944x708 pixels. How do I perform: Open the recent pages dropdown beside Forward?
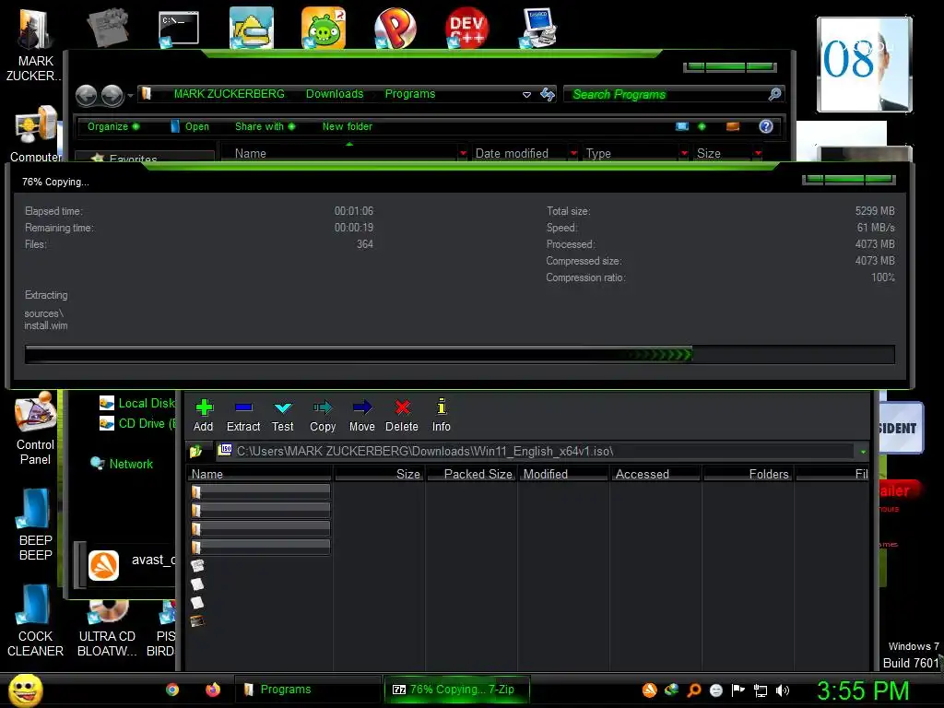tap(131, 95)
